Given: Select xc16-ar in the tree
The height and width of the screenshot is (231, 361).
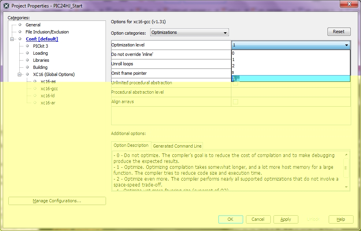Looking at the screenshot, I should (x=48, y=103).
